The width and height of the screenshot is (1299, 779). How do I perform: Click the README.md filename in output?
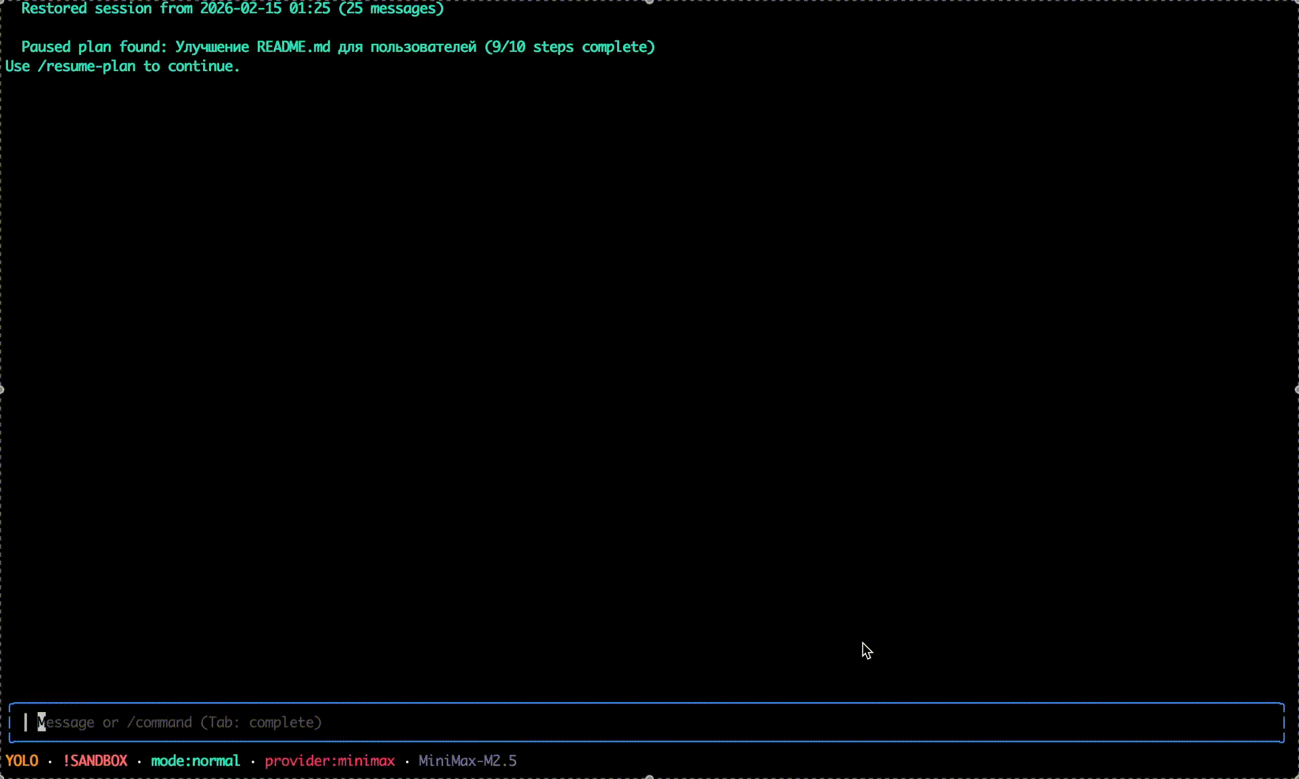[293, 47]
